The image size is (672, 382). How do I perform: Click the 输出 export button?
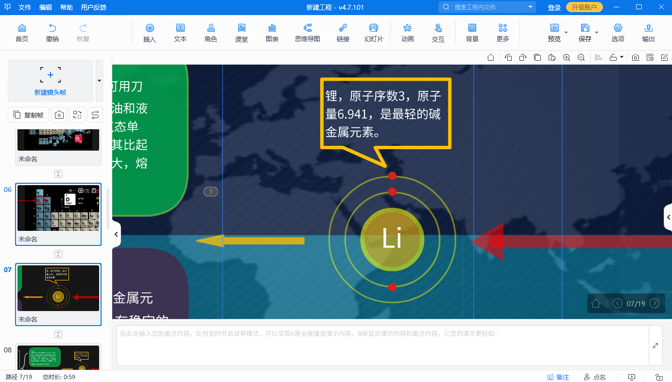[649, 33]
